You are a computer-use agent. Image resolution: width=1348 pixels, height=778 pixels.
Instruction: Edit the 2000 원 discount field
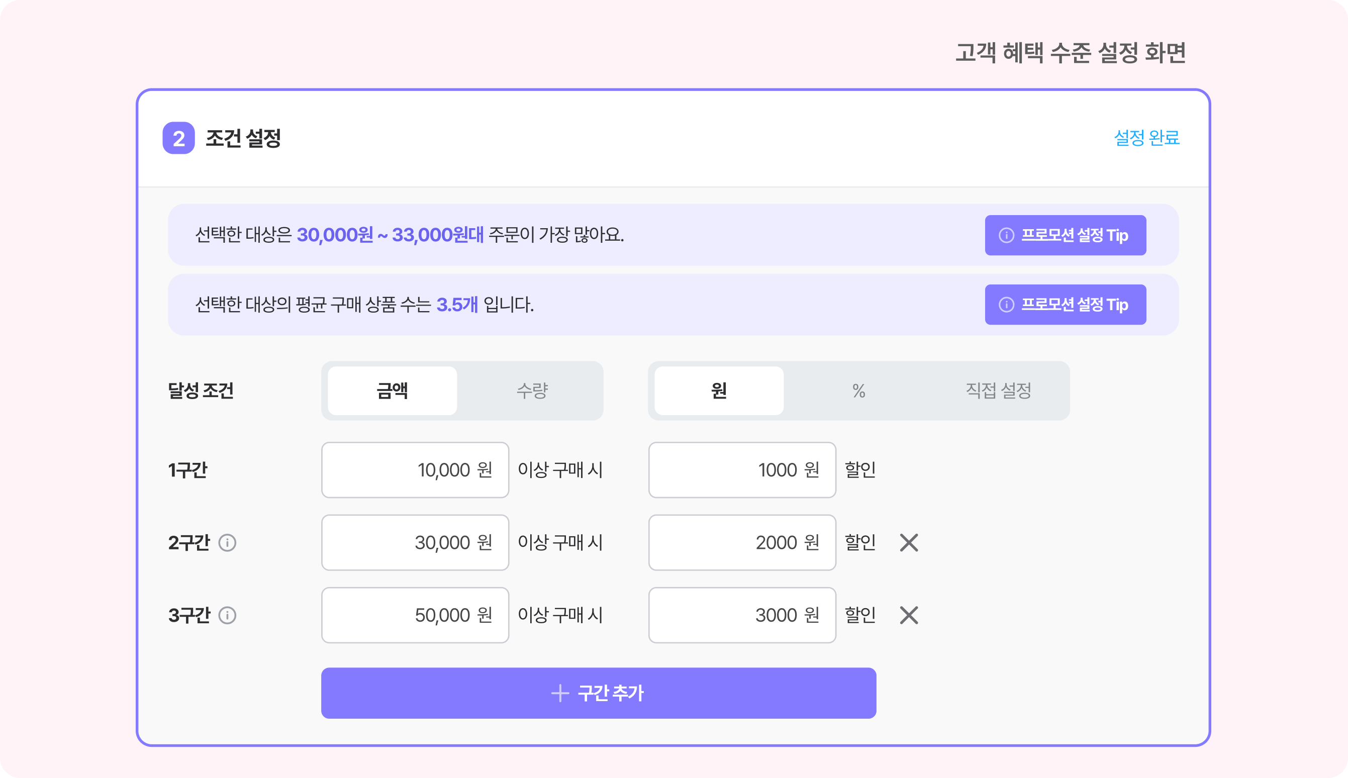click(x=742, y=542)
